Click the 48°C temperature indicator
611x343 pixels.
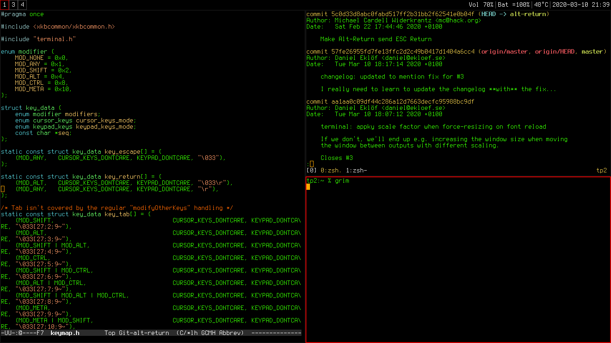click(x=541, y=5)
